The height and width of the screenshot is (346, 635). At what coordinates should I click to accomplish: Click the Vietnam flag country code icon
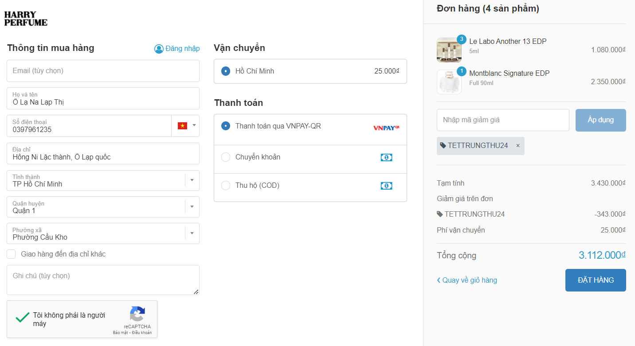182,126
